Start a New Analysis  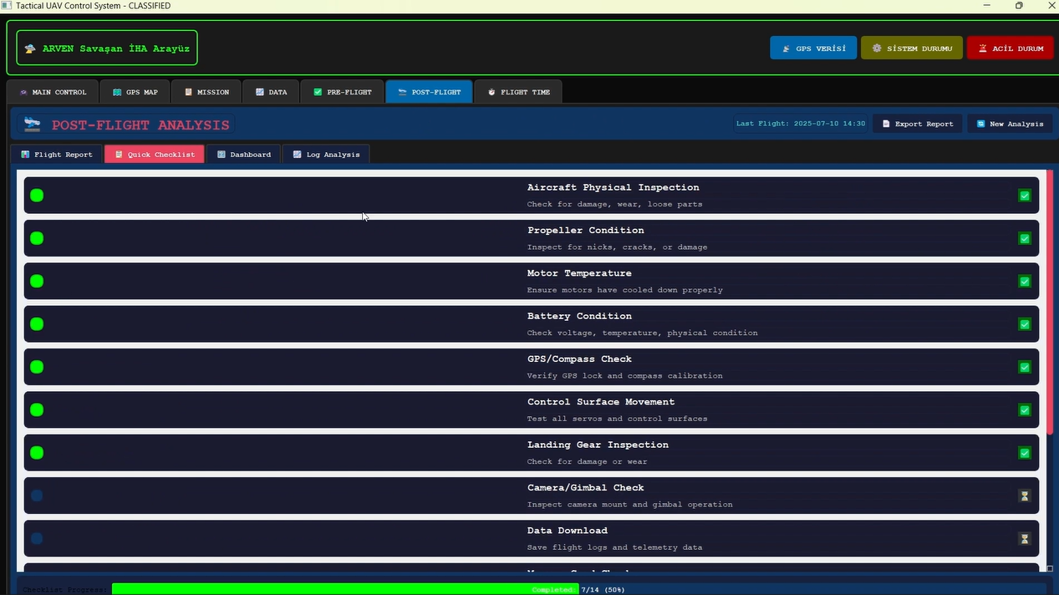coord(1009,124)
